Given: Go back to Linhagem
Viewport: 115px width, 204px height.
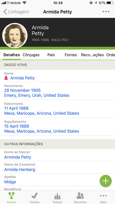Looking at the screenshot, I should click(x=16, y=12).
